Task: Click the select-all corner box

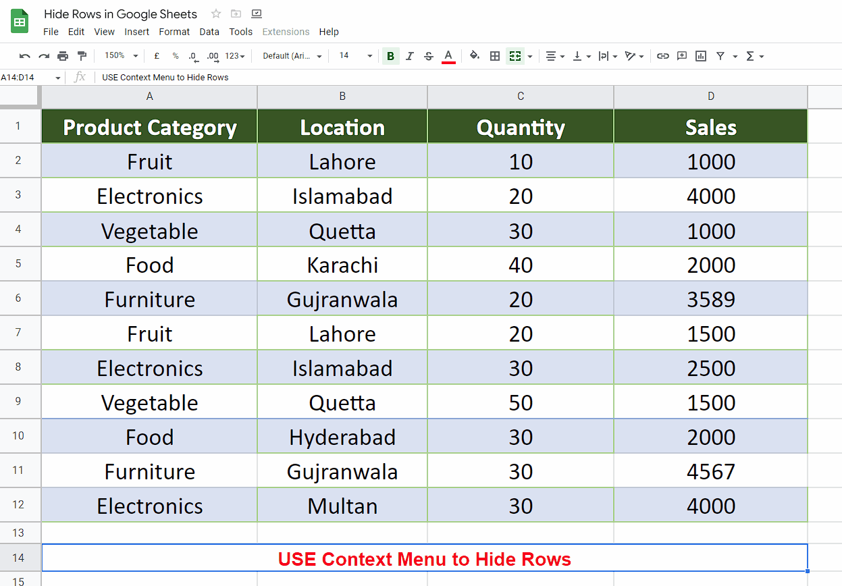Action: 20,97
